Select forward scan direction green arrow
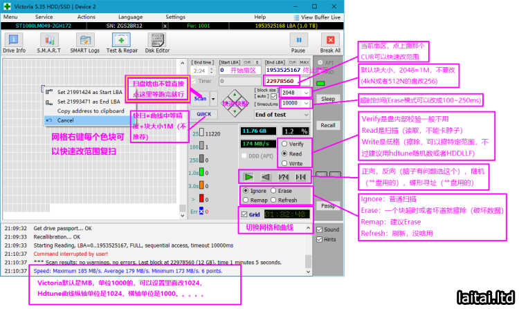Viewport: 519px width, 309px height. 248,176
